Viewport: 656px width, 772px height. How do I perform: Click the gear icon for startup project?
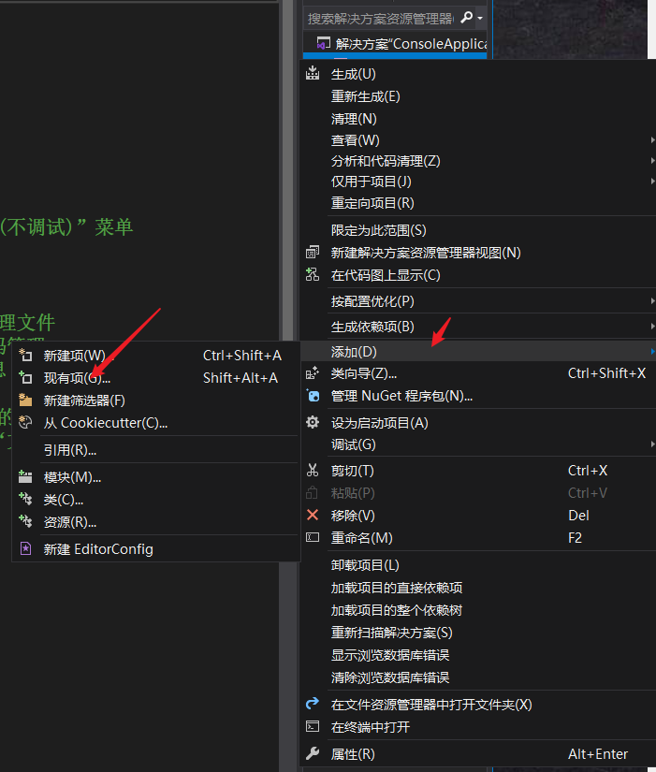(x=313, y=422)
